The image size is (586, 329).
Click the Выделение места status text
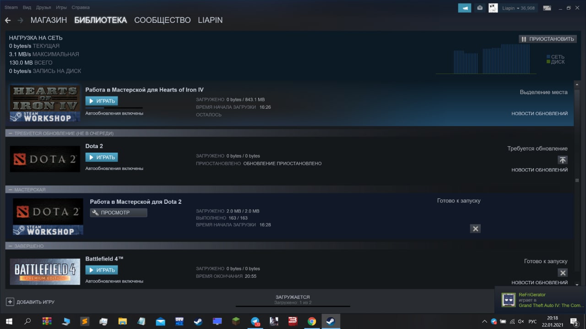[x=543, y=92]
